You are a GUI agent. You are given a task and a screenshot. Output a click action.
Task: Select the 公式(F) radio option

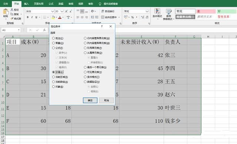pyautogui.click(x=53, y=48)
